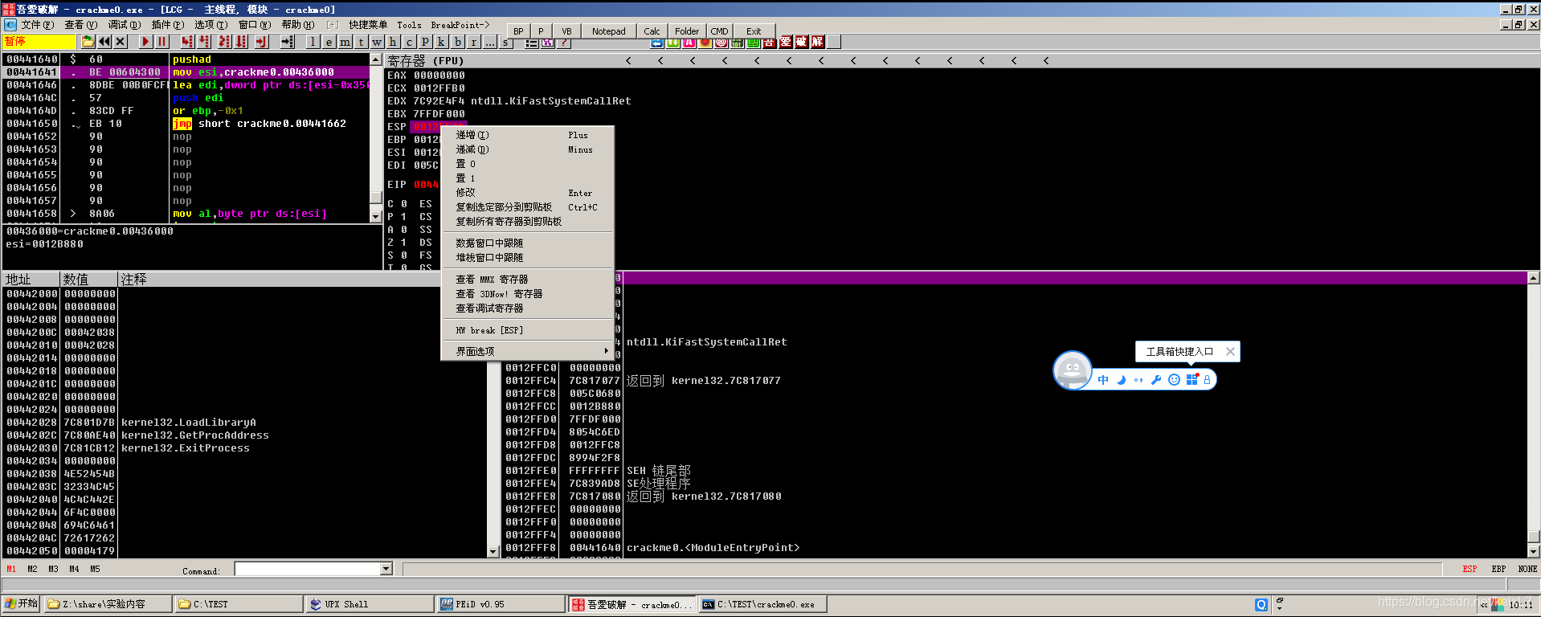Open the 文件(F) menu
The height and width of the screenshot is (617, 1541).
(x=38, y=25)
